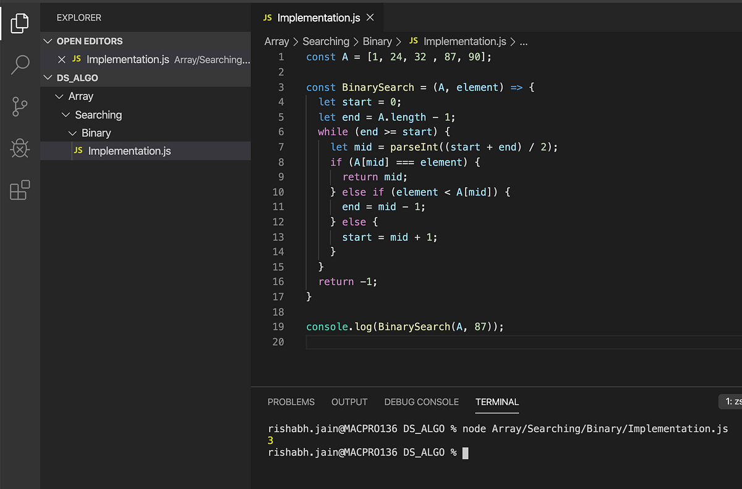Screen dimensions: 742x489
Task: Open Searching in the breadcrumb path
Action: point(326,41)
